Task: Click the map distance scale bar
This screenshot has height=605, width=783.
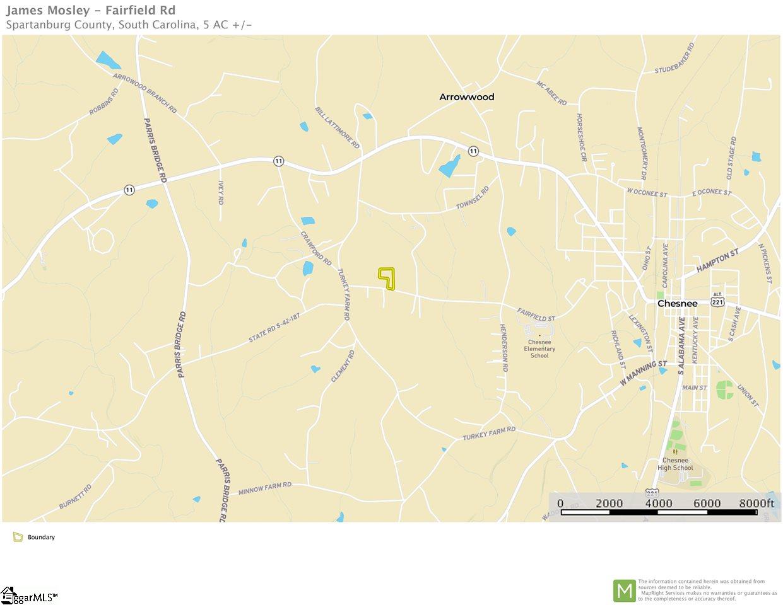Action: (659, 512)
